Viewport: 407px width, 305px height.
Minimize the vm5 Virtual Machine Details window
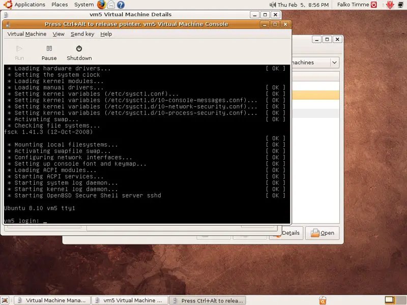[255, 15]
